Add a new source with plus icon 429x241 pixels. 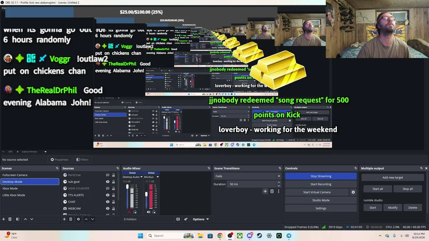pyautogui.click(x=64, y=219)
